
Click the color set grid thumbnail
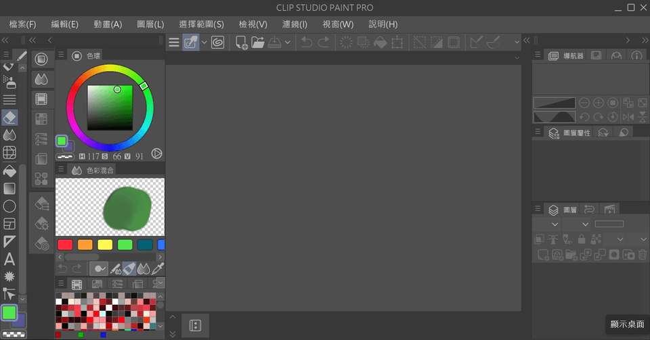coord(106,312)
